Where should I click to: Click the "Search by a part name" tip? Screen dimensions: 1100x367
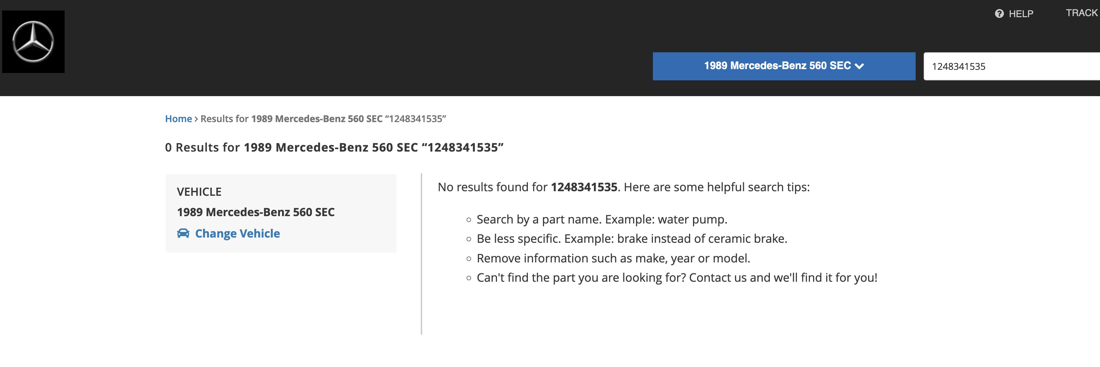tap(601, 219)
